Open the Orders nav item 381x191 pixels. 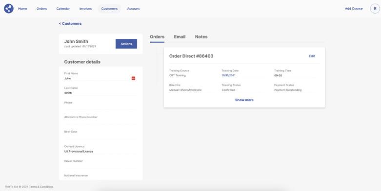[x=42, y=8]
